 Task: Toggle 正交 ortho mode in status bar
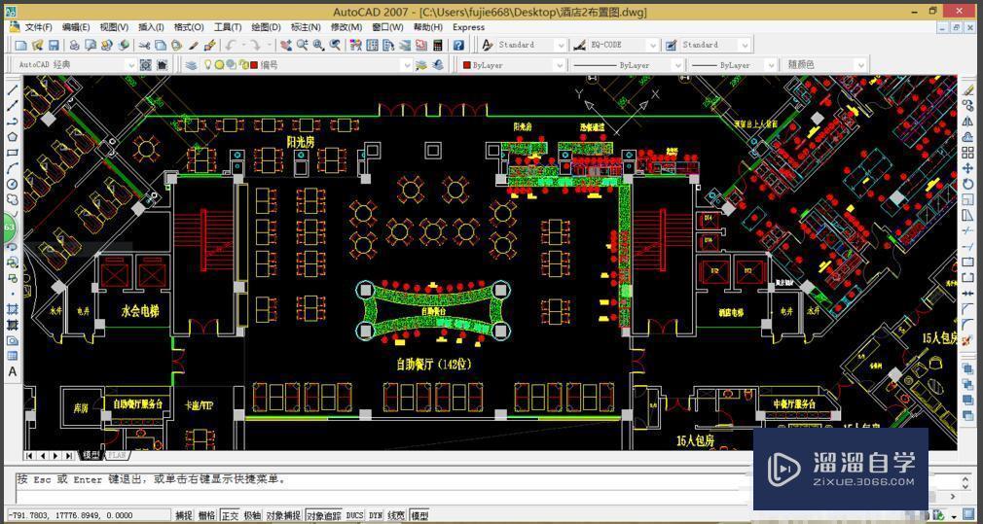point(230,516)
